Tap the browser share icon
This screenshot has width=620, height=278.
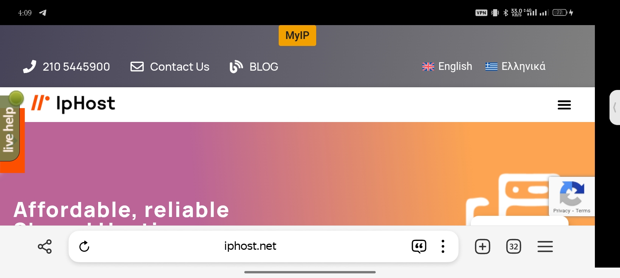[x=45, y=246]
